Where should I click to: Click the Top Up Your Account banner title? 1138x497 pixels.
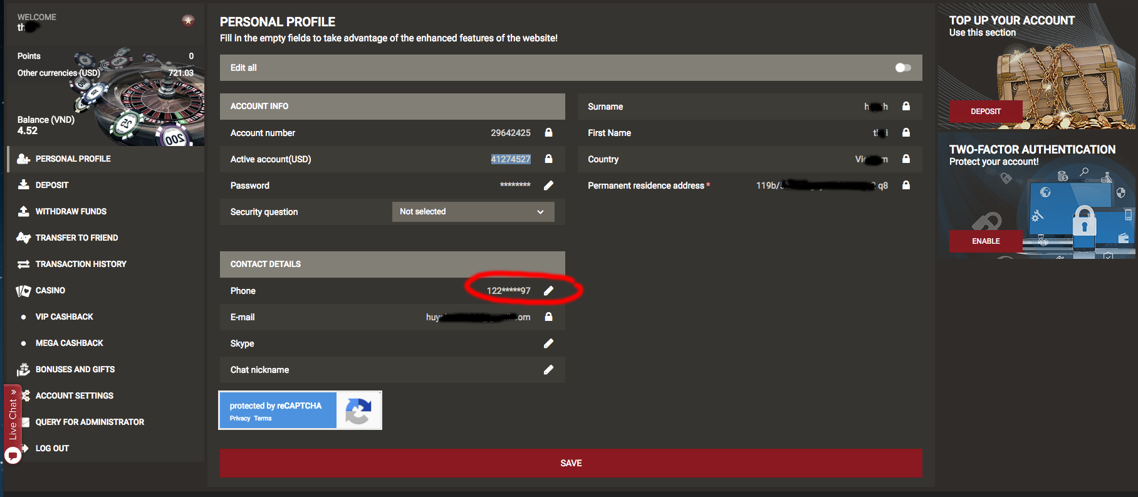1011,21
